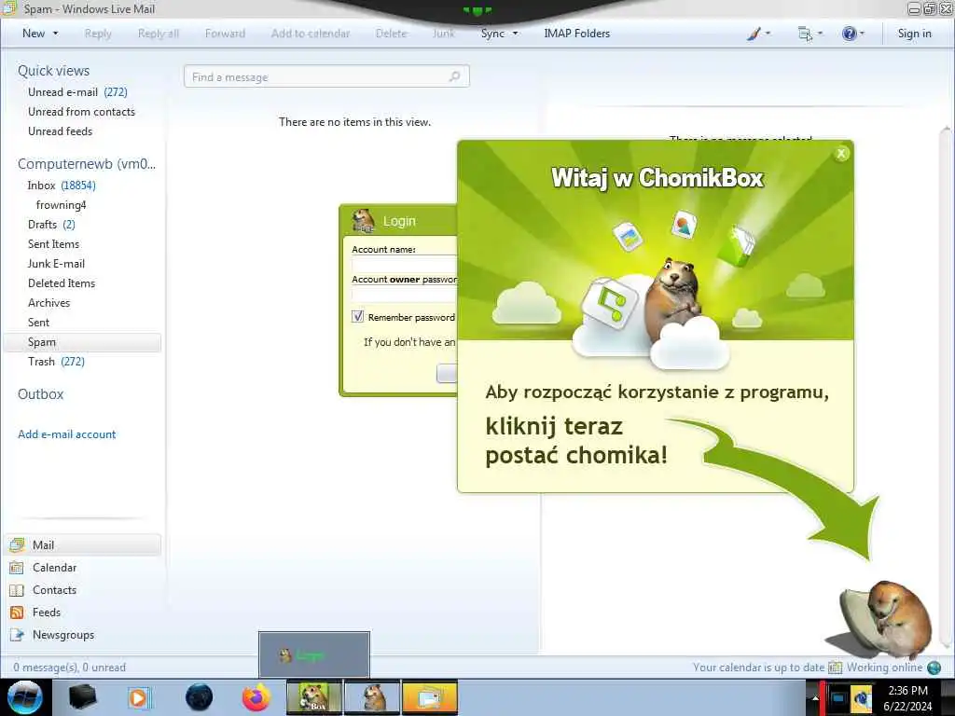
Task: Click the hamster icon in Login title
Action: (364, 220)
